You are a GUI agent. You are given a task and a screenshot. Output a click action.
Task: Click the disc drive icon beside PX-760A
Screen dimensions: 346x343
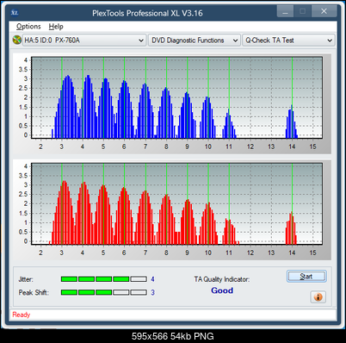pyautogui.click(x=17, y=40)
